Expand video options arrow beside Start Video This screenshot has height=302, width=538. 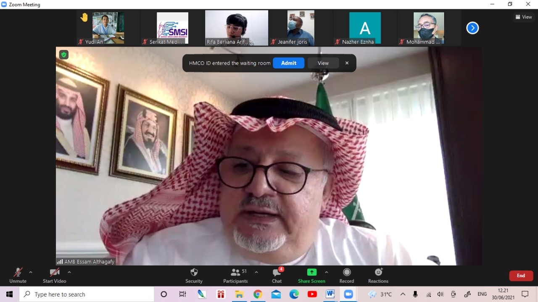[x=69, y=272]
